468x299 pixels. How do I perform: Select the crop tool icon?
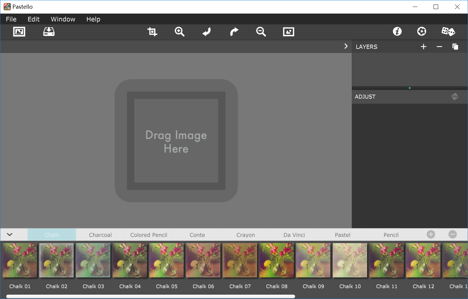pyautogui.click(x=152, y=32)
